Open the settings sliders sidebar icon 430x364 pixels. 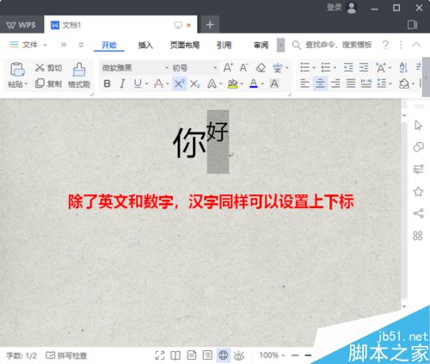[x=418, y=169]
